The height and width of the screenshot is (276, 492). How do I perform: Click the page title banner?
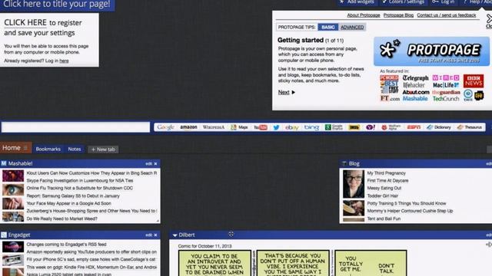coord(57,5)
